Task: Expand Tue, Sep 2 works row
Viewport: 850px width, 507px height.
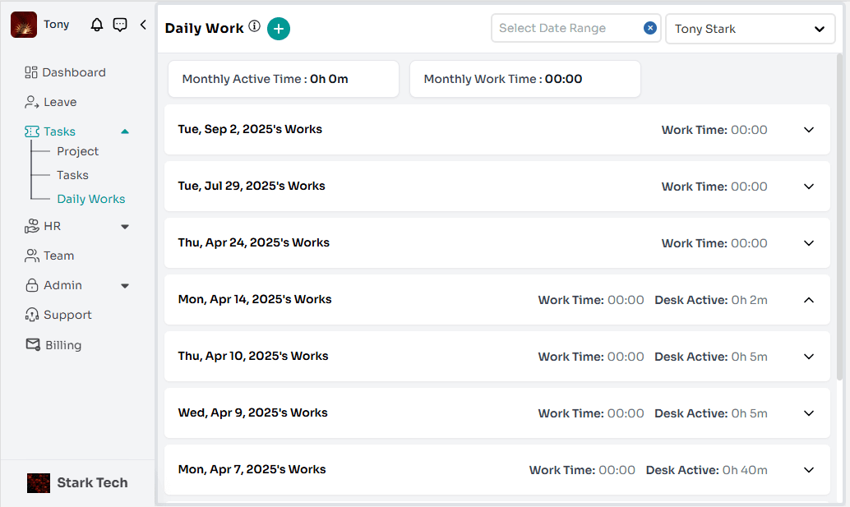Action: coord(808,130)
